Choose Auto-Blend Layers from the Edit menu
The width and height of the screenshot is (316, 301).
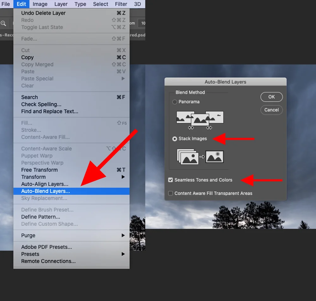click(x=45, y=191)
